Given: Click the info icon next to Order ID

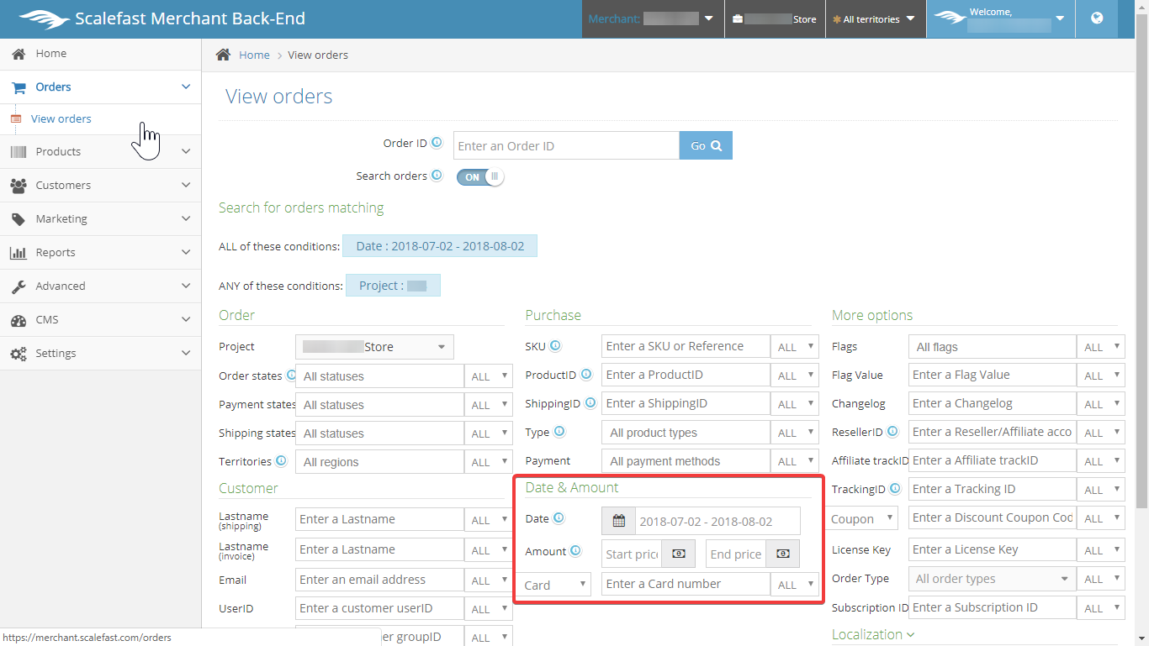Looking at the screenshot, I should [437, 143].
